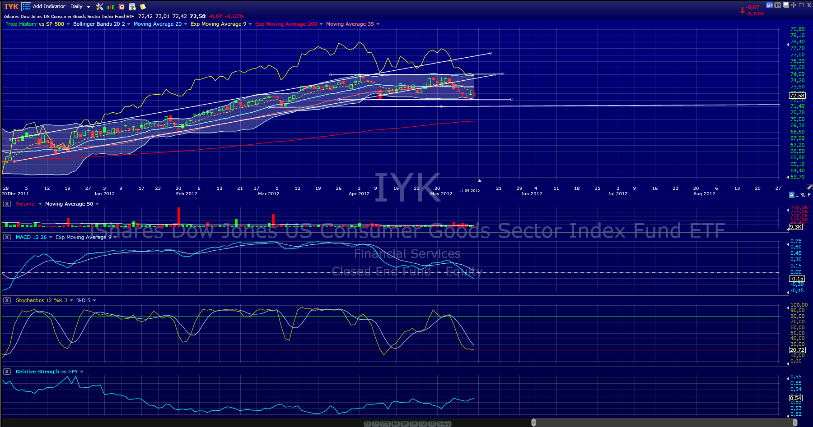Select the 3M time range

(x=405, y=424)
